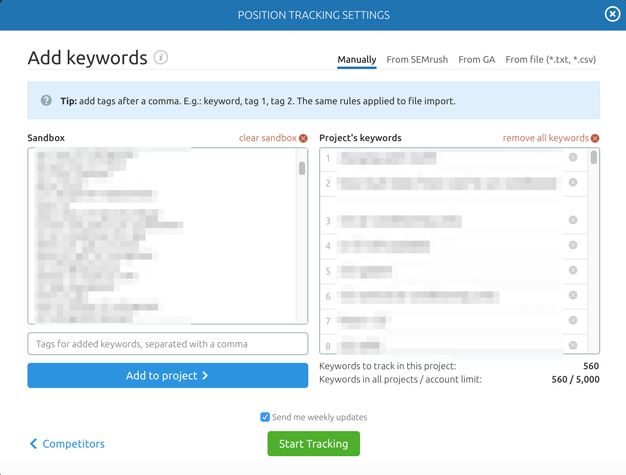
Task: Click the Sandbox scrollbar thumb
Action: (302, 168)
